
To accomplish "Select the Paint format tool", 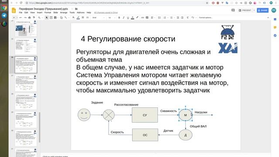I will [34, 17].
